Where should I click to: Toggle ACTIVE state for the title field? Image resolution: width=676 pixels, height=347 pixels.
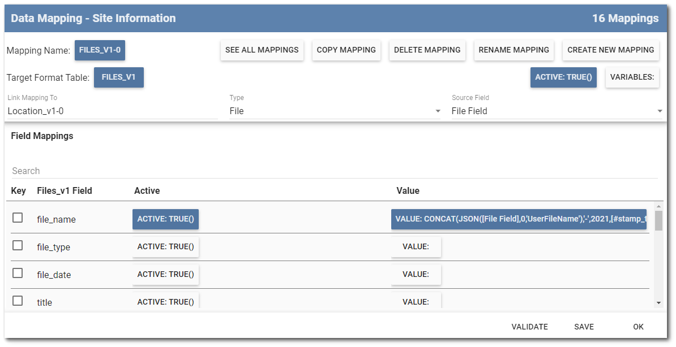(165, 300)
